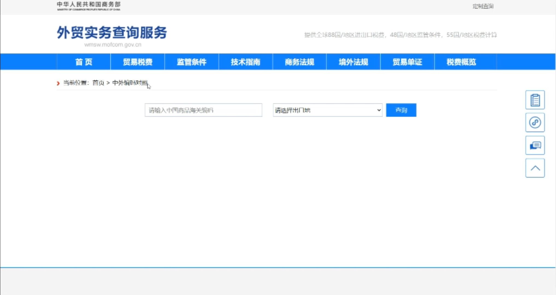
Task: Click the WeChat mini-program icon on right sidebar
Action: pyautogui.click(x=535, y=123)
